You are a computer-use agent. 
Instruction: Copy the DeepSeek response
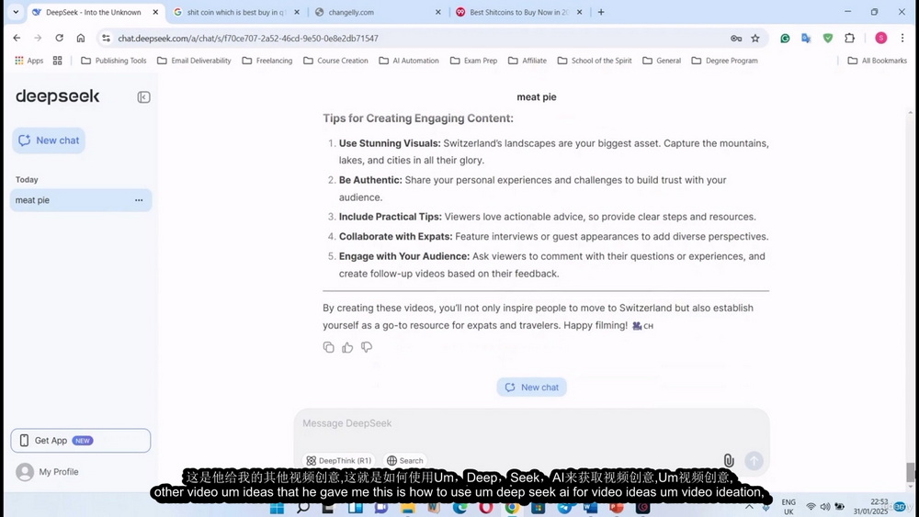pyautogui.click(x=328, y=347)
